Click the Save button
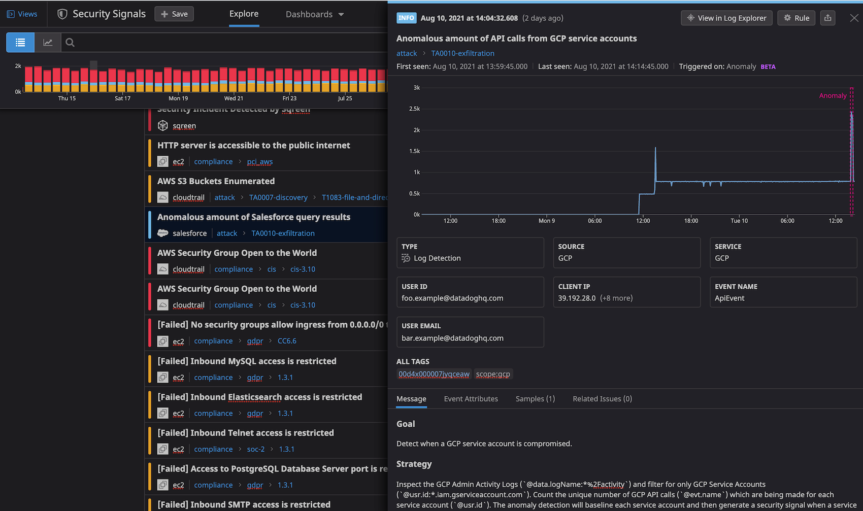 point(174,14)
